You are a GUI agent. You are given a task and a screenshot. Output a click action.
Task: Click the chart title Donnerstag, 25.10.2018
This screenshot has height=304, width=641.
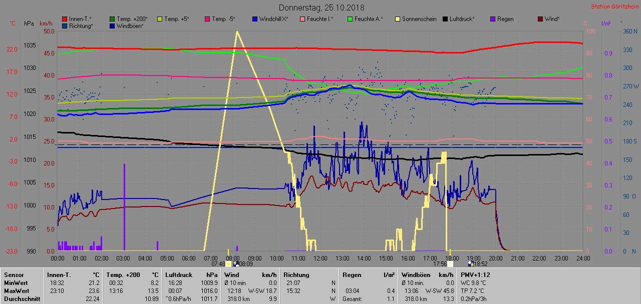[322, 7]
